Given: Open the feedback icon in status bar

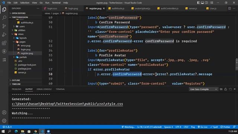Looking at the screenshot, I should (234, 127).
